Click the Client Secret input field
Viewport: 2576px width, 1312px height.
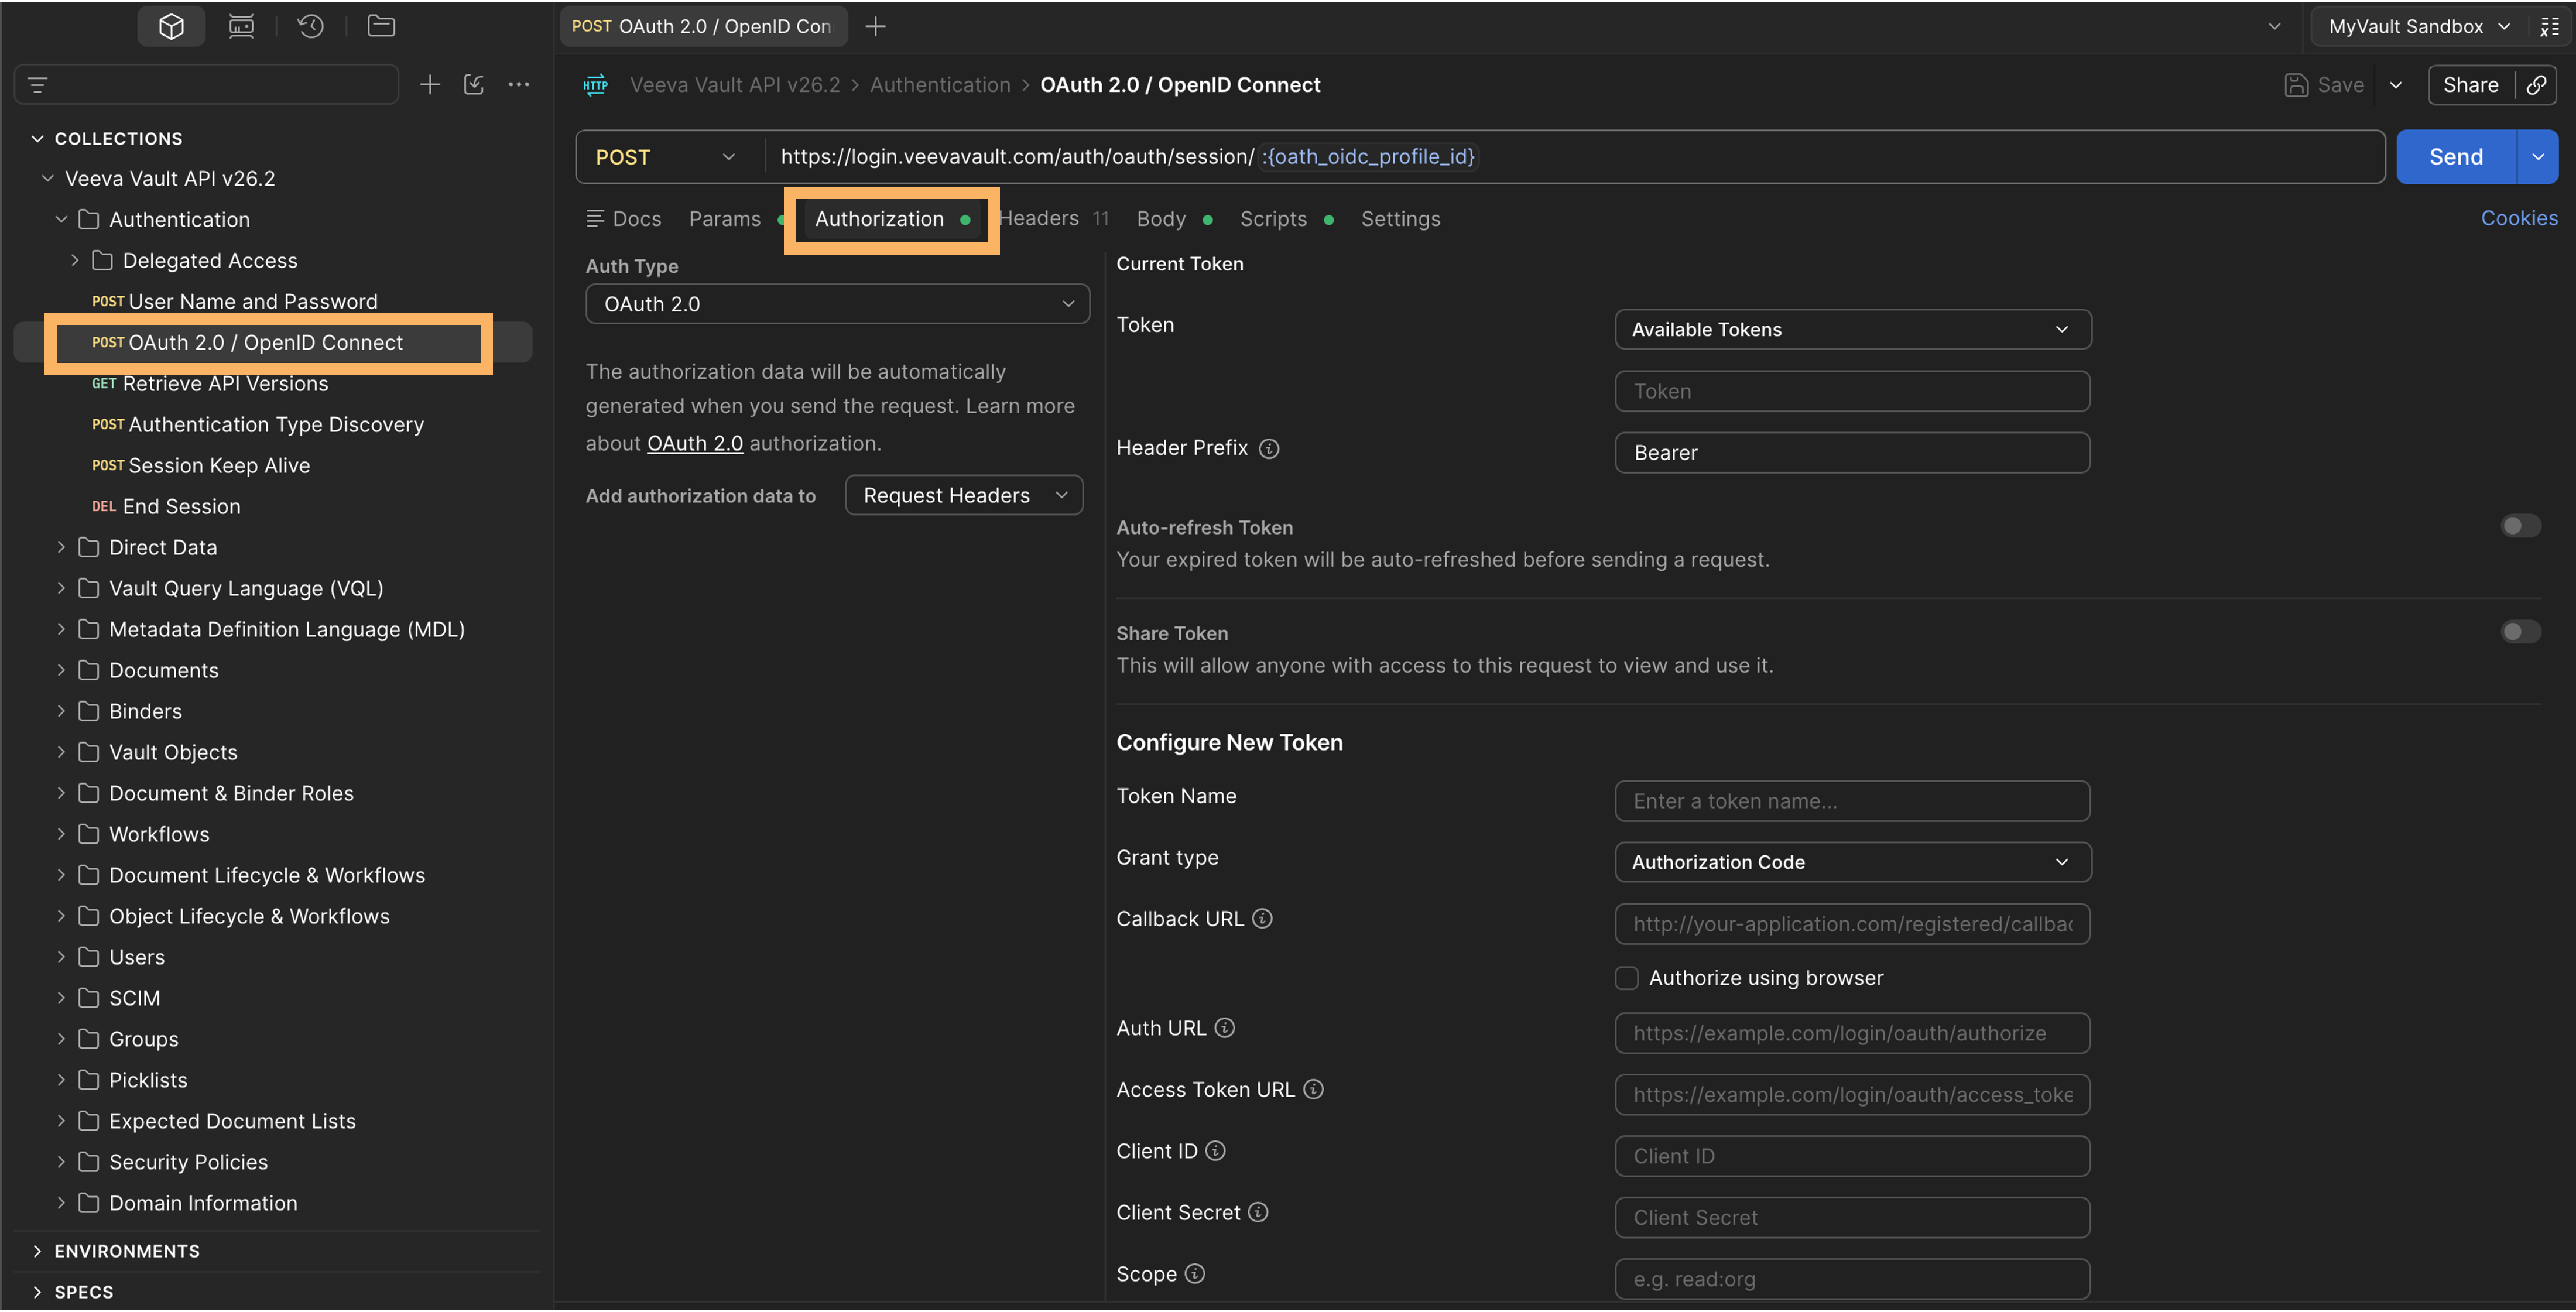pos(1852,1218)
